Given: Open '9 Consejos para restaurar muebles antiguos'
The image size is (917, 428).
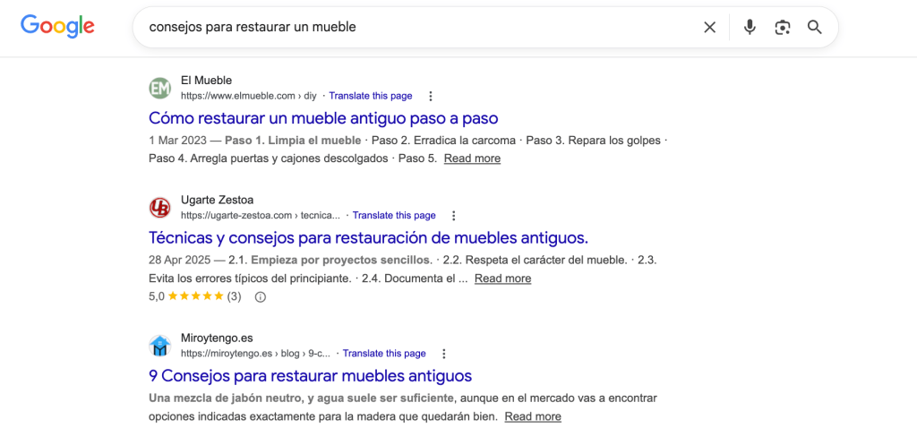Looking at the screenshot, I should tap(310, 375).
